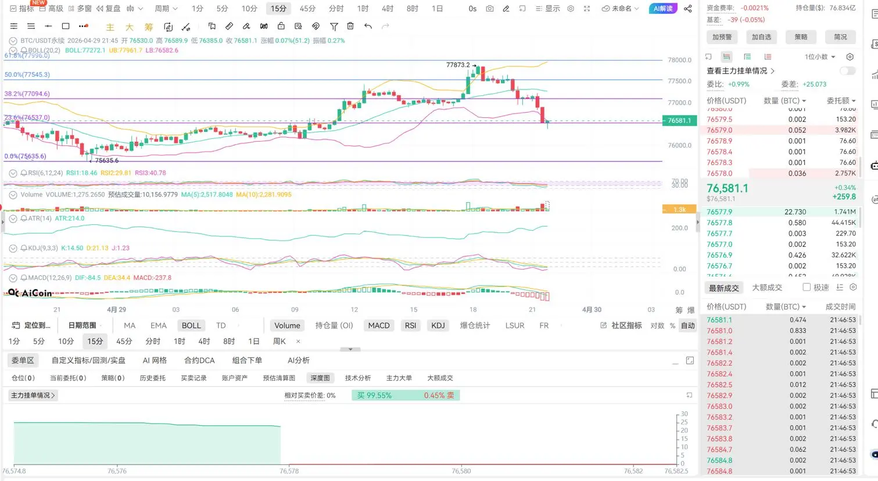
Task: Switch to the 大额成交 tab
Action: [767, 288]
